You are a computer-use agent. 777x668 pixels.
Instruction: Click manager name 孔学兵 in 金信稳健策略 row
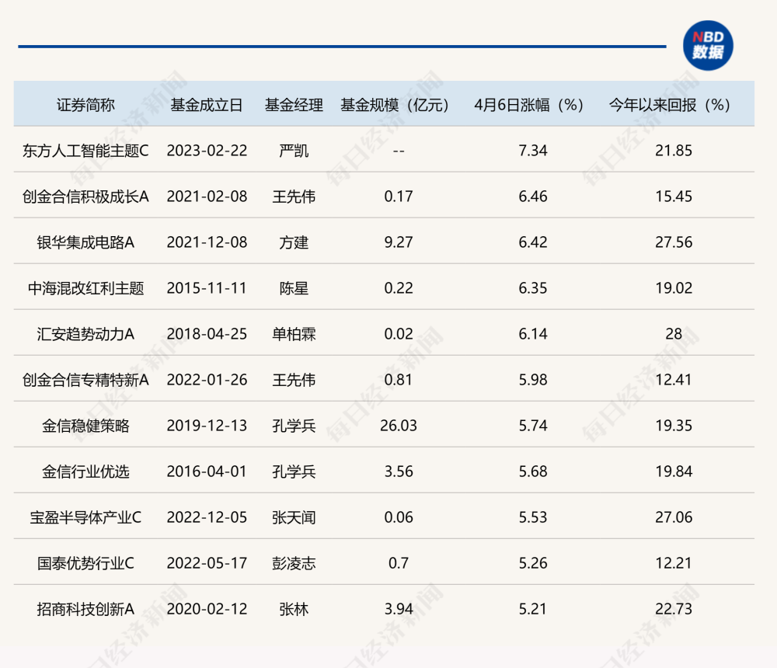point(294,426)
